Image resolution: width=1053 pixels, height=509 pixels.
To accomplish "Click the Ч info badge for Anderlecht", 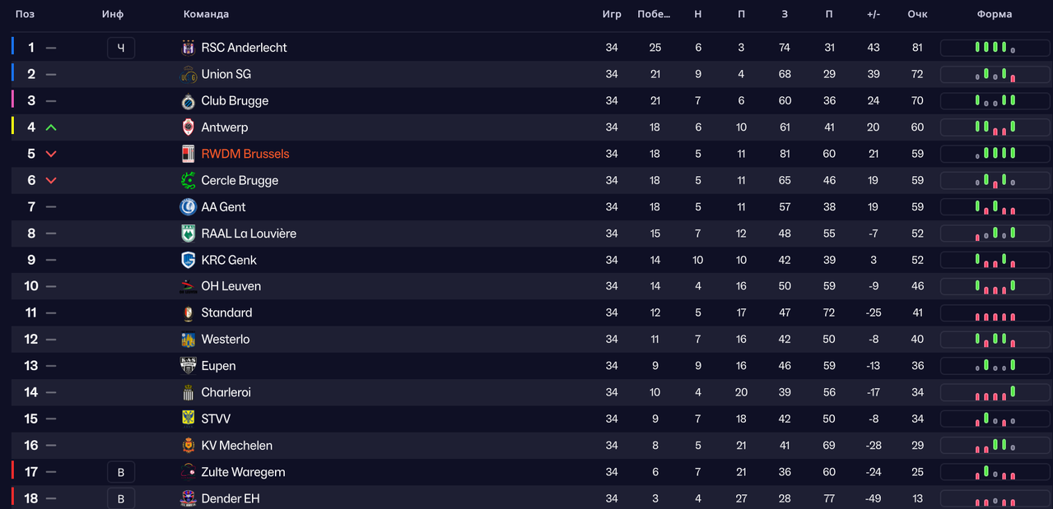I will [x=121, y=48].
